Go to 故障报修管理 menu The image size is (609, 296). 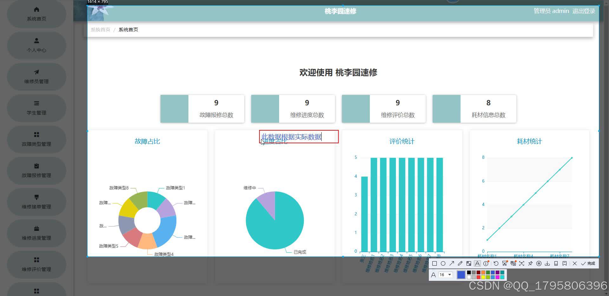point(36,170)
